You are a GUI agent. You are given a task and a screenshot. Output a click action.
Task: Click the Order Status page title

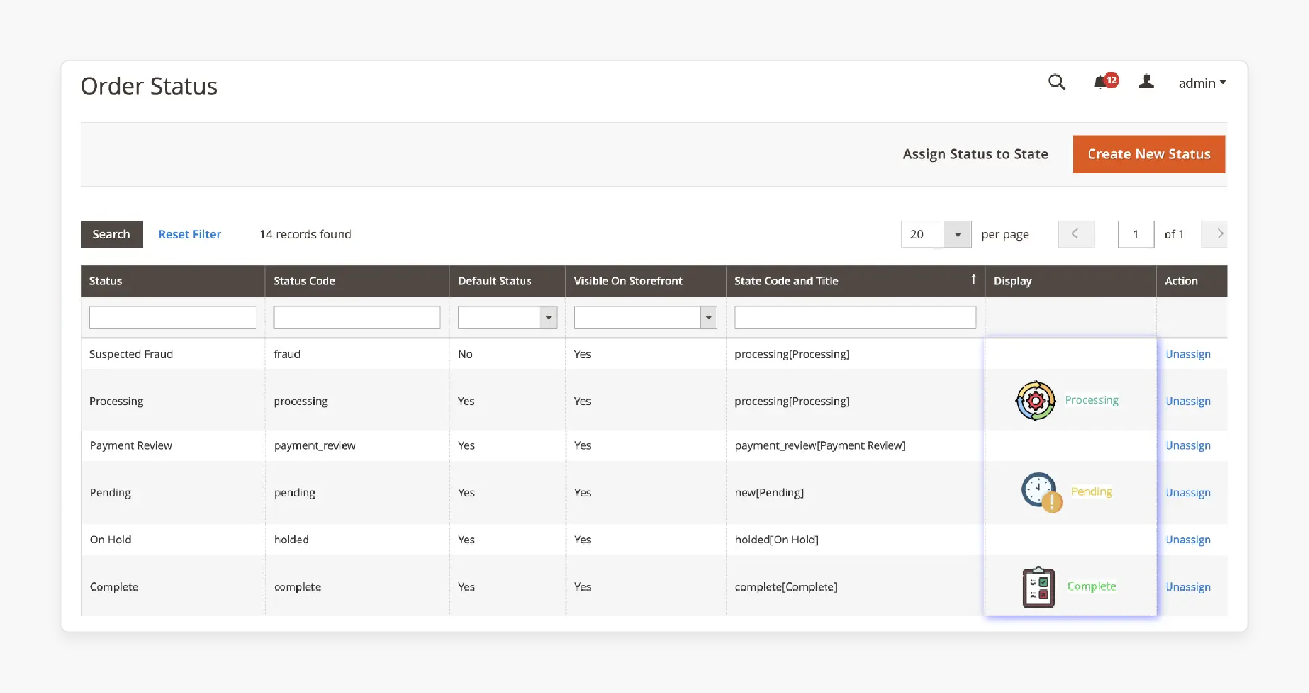pyautogui.click(x=149, y=86)
